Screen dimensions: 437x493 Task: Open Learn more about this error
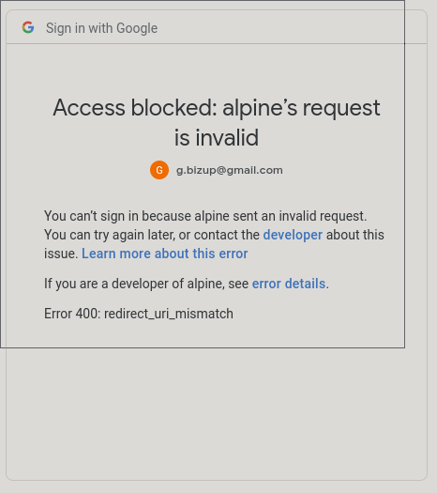pos(165,254)
